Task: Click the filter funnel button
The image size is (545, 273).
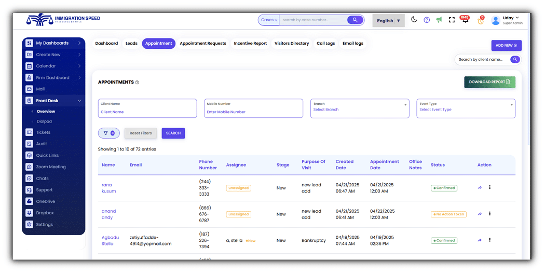Action: 109,133
